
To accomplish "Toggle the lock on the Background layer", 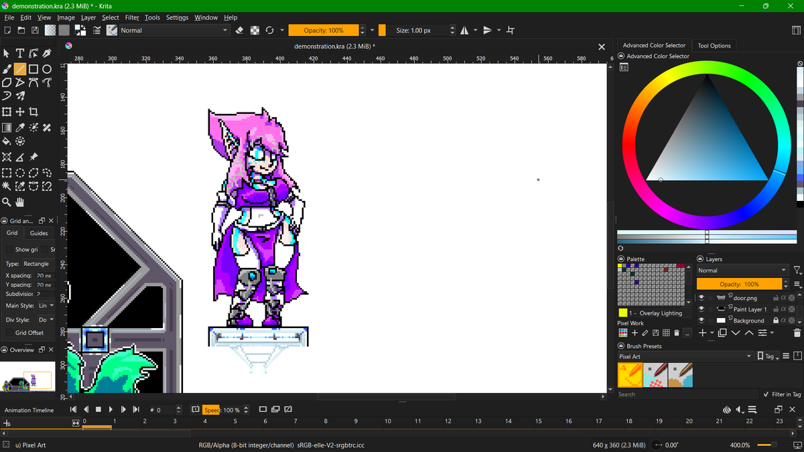I will (x=775, y=321).
